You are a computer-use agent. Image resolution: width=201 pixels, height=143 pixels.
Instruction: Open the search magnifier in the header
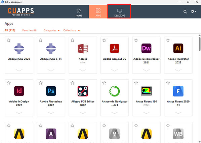(185, 12)
